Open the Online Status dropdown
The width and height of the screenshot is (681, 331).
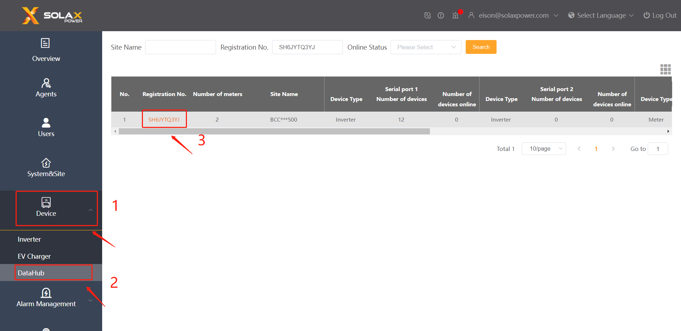tap(425, 47)
